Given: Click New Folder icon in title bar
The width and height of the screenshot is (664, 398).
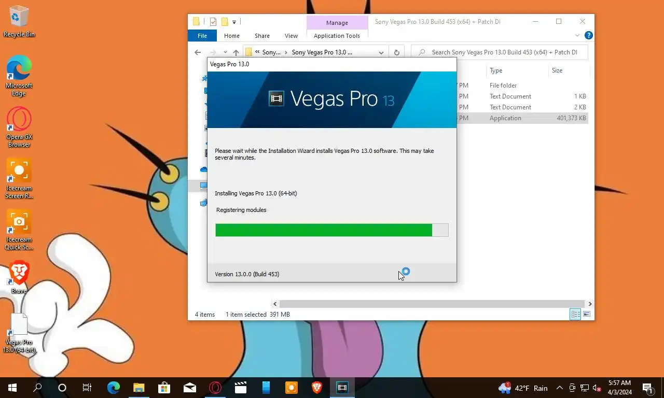Looking at the screenshot, I should 225,22.
